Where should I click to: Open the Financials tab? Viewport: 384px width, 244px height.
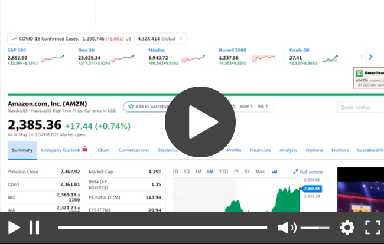tap(261, 150)
